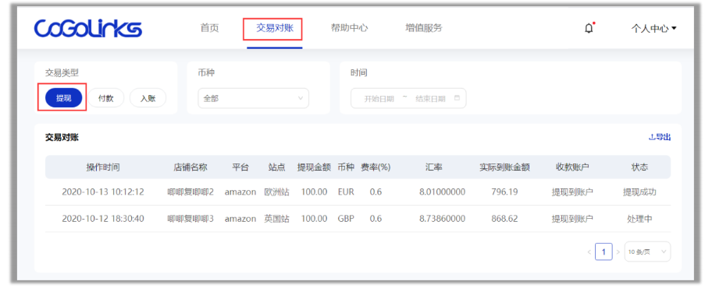
Task: Go to previous page arrow
Action: tap(589, 252)
